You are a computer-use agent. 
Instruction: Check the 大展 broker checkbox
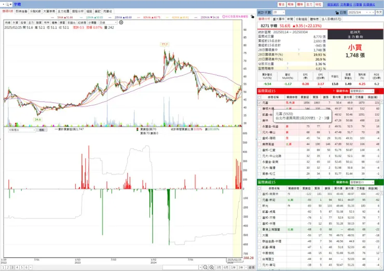259,236
